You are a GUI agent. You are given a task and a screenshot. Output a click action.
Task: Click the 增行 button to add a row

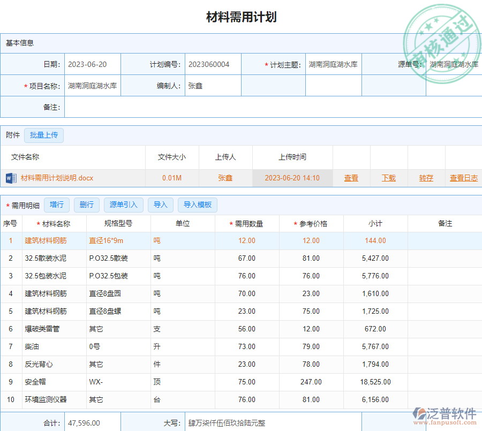57,205
